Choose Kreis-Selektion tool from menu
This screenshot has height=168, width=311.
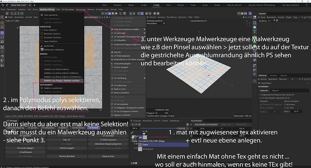[x=50, y=30]
